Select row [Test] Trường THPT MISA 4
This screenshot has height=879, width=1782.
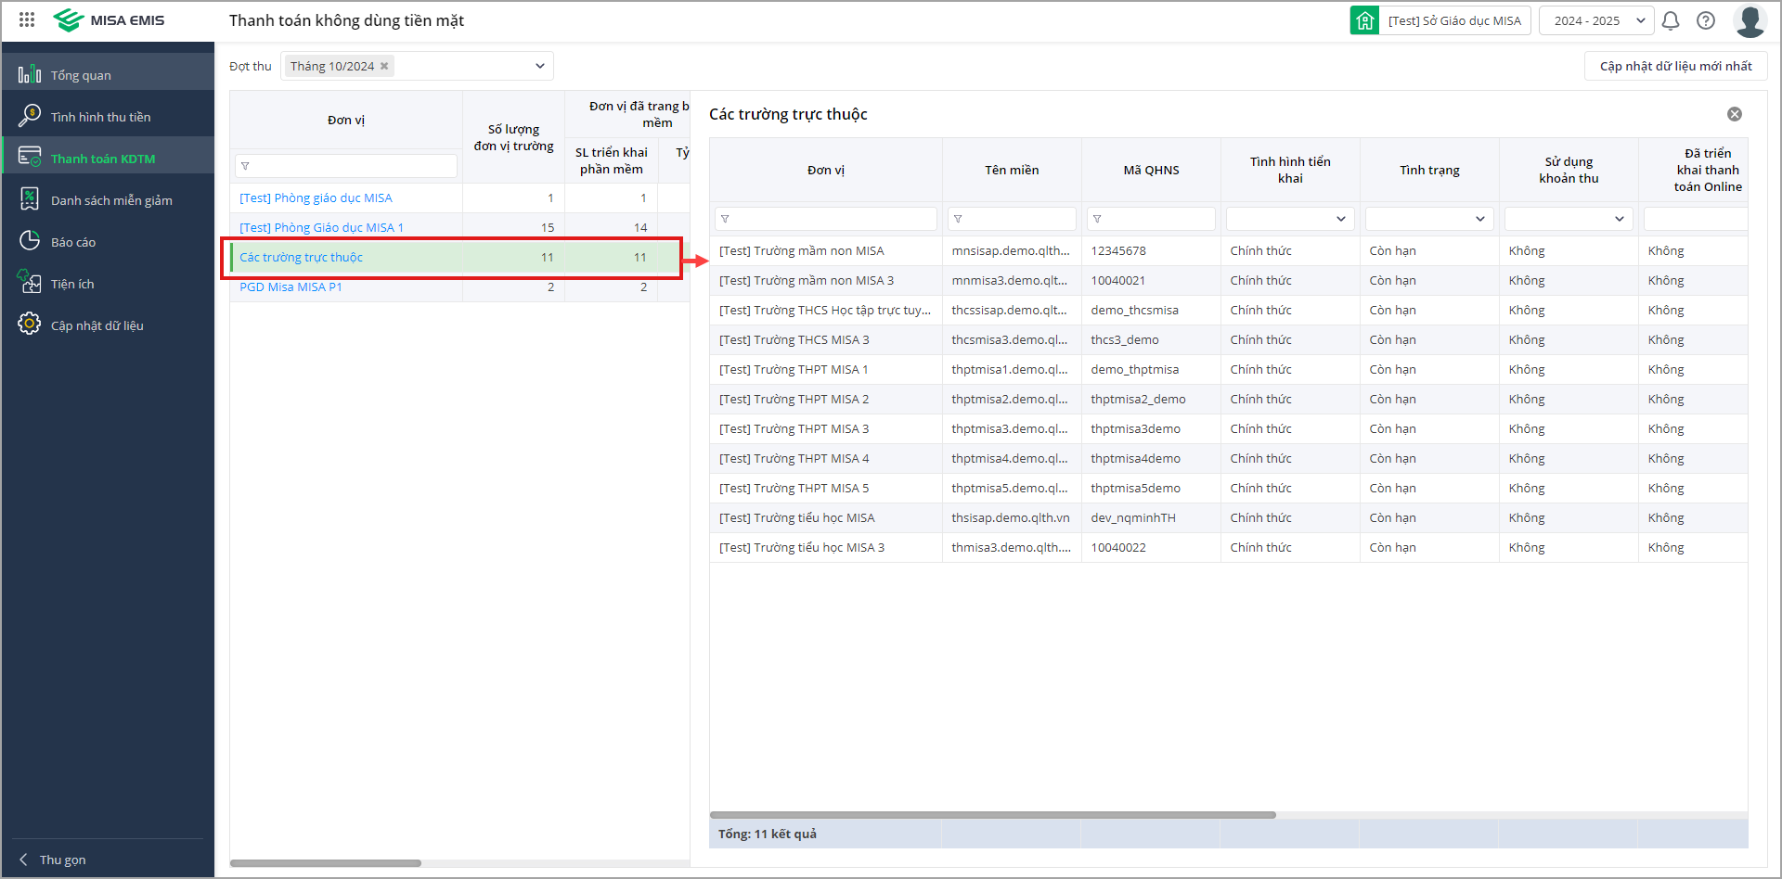pos(1229,459)
